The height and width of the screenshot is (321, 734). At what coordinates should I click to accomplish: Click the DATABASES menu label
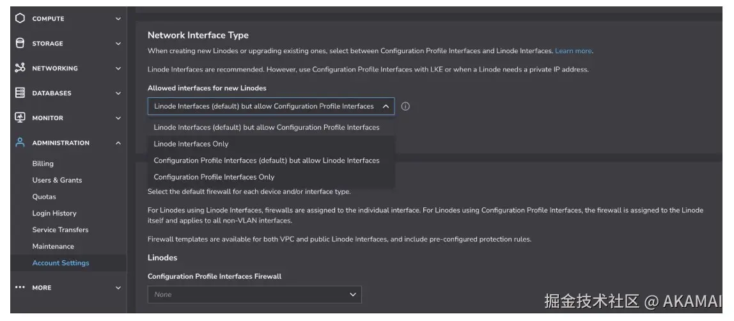[x=52, y=93]
